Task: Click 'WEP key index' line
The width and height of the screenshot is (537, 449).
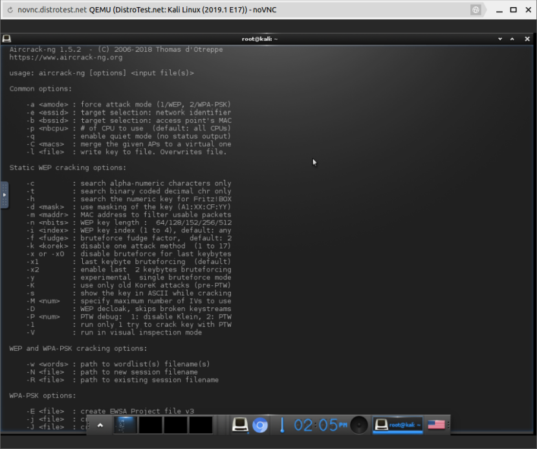Action: pyautogui.click(x=129, y=230)
